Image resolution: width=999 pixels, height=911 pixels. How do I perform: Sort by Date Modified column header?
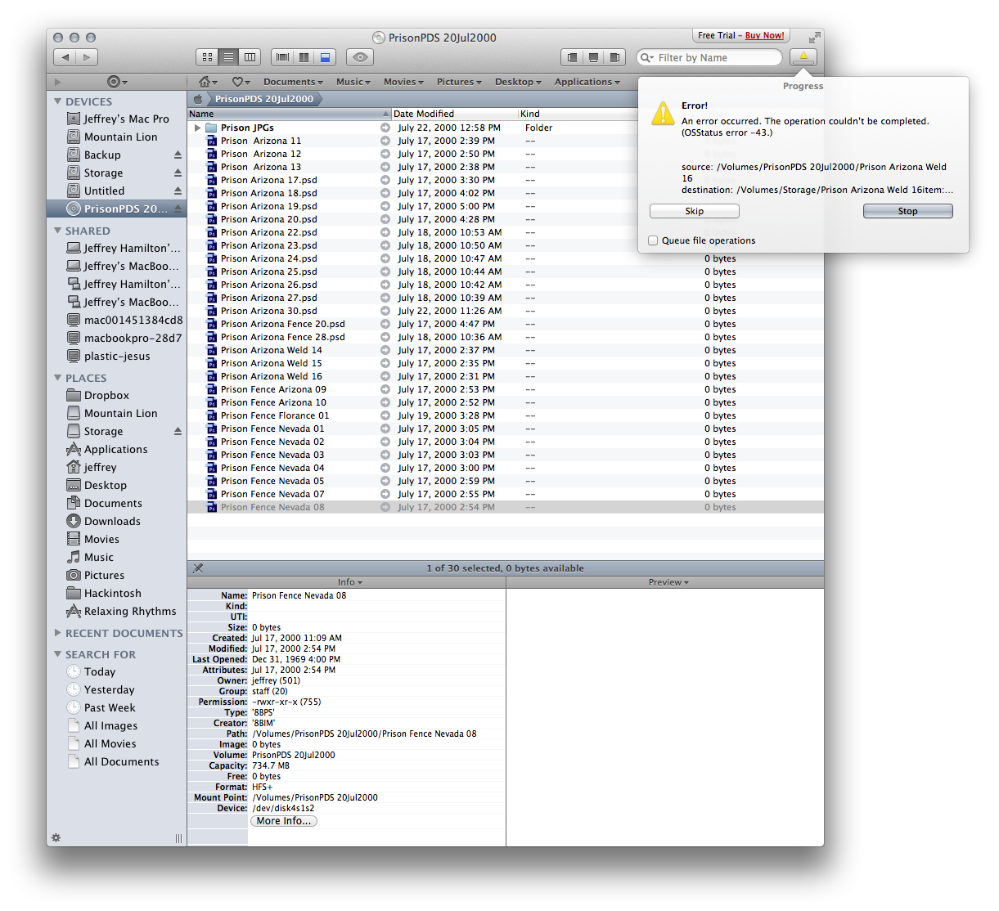pos(454,114)
